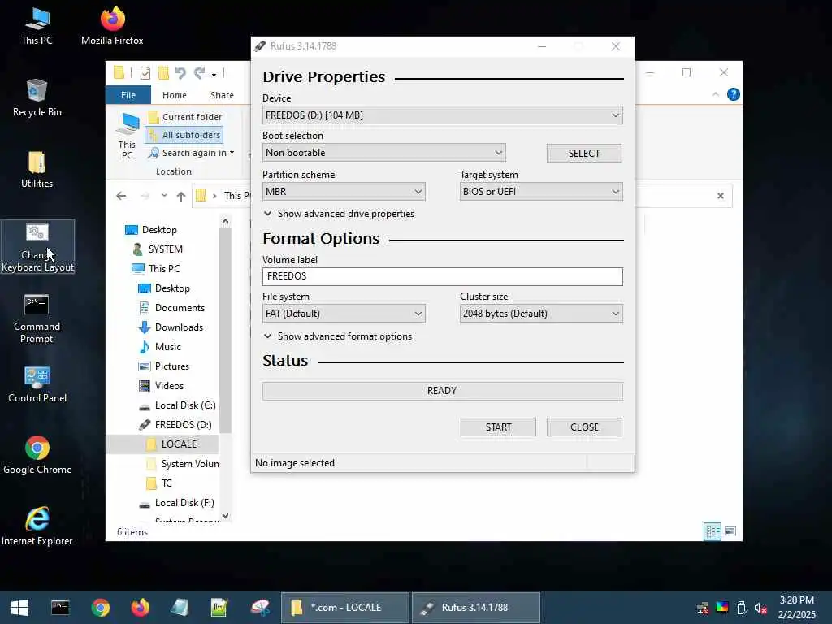Open Internet Explorer desktop icon
This screenshot has height=624, width=832.
tap(37, 526)
